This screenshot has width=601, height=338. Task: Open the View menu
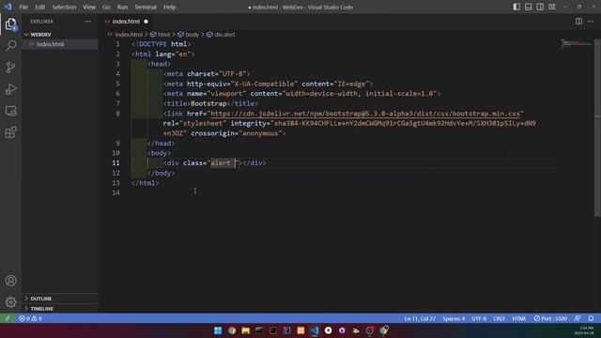89,7
